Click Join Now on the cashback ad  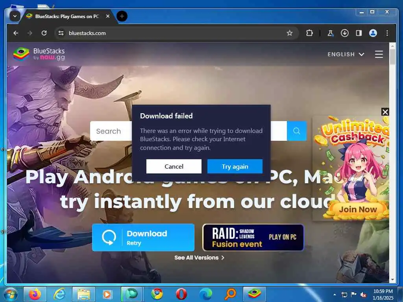pos(358,210)
